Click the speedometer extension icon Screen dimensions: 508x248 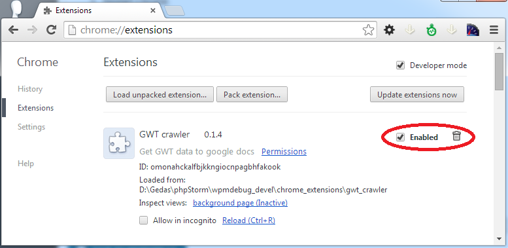[473, 30]
